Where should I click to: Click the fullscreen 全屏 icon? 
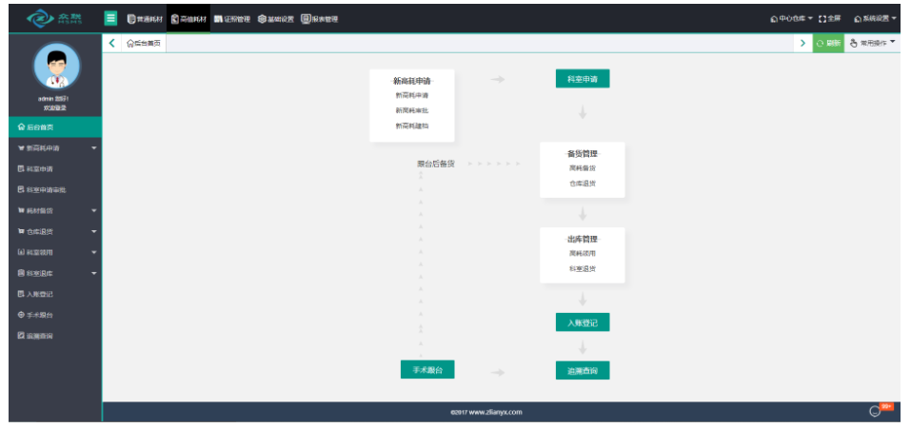click(x=829, y=19)
